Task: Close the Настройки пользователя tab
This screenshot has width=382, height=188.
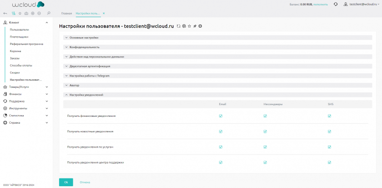Action: [104, 14]
